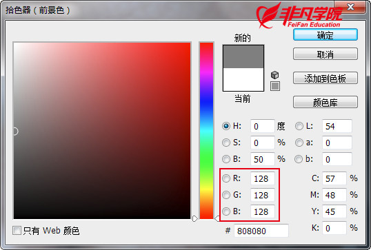371x250 pixels.
Task: Select the R red radio button
Action: [x=226, y=178]
